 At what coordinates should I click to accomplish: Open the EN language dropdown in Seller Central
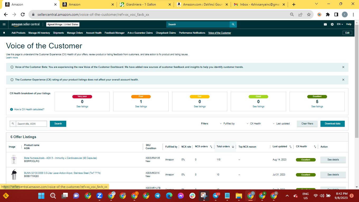pyautogui.click(x=340, y=24)
